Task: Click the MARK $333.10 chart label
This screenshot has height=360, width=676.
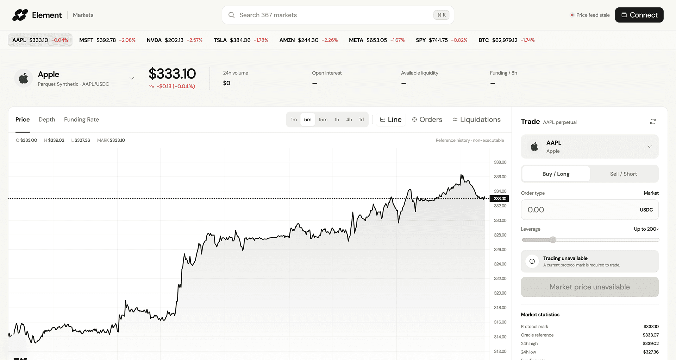Action: 111,141
